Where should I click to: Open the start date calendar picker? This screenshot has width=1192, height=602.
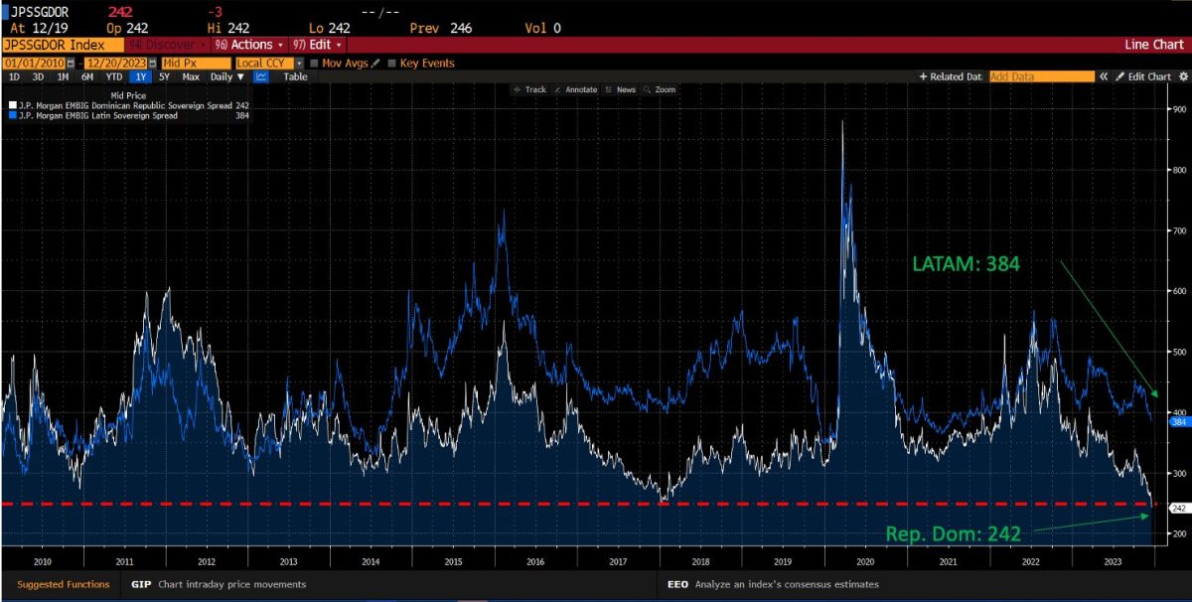(x=70, y=63)
